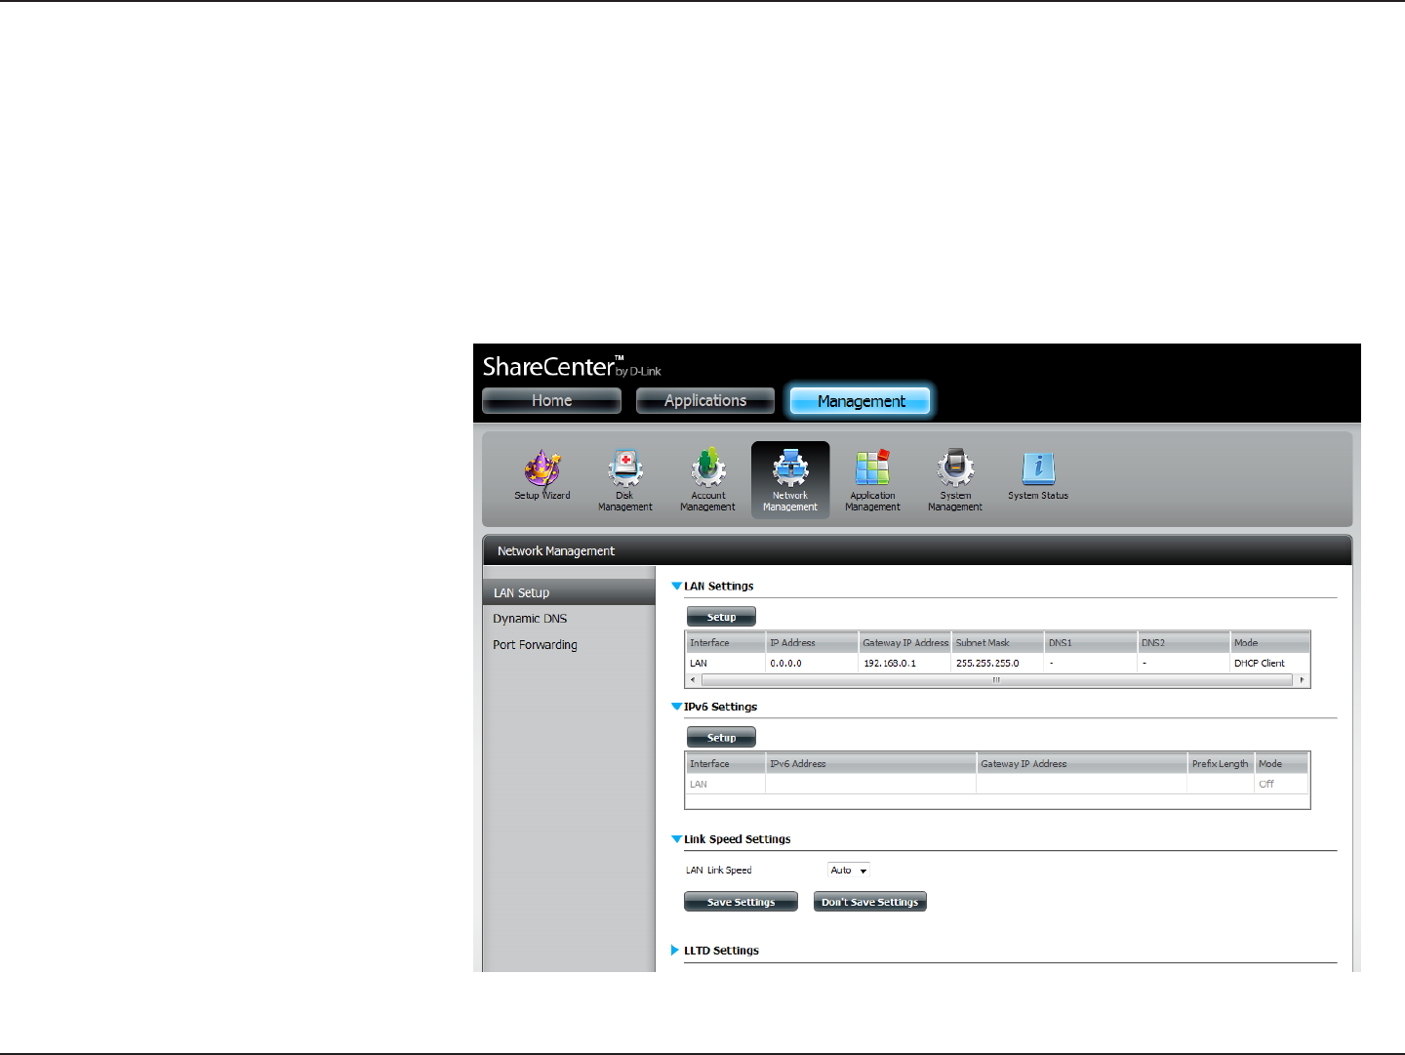1405x1055 pixels.
Task: Click the Don't Save Settings button
Action: tap(869, 902)
